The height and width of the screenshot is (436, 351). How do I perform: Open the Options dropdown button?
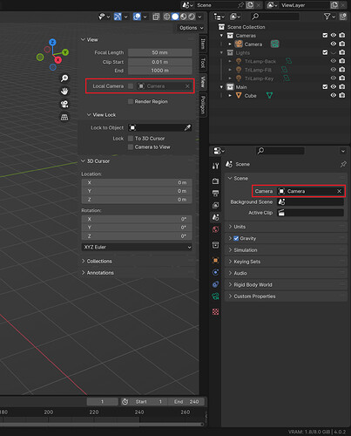[192, 28]
